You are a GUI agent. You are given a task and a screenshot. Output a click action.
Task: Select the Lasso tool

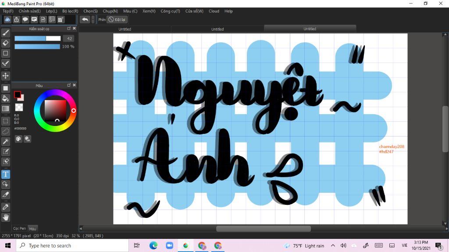click(5, 131)
